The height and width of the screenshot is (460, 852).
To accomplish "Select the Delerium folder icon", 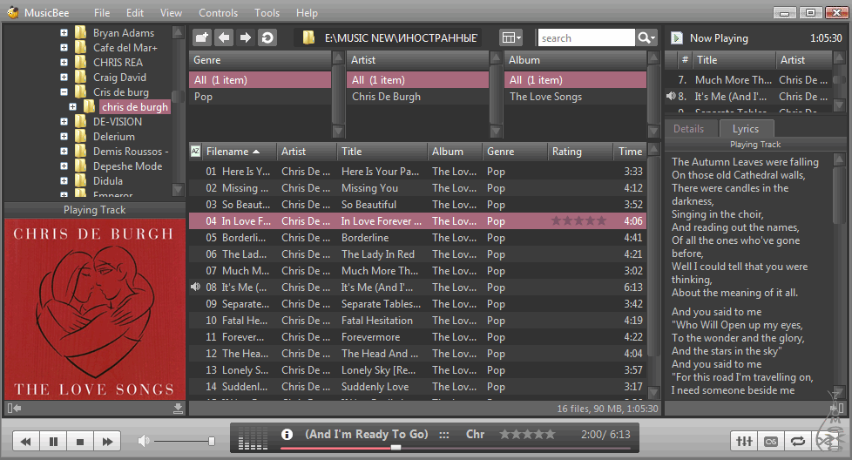I will (80, 136).
